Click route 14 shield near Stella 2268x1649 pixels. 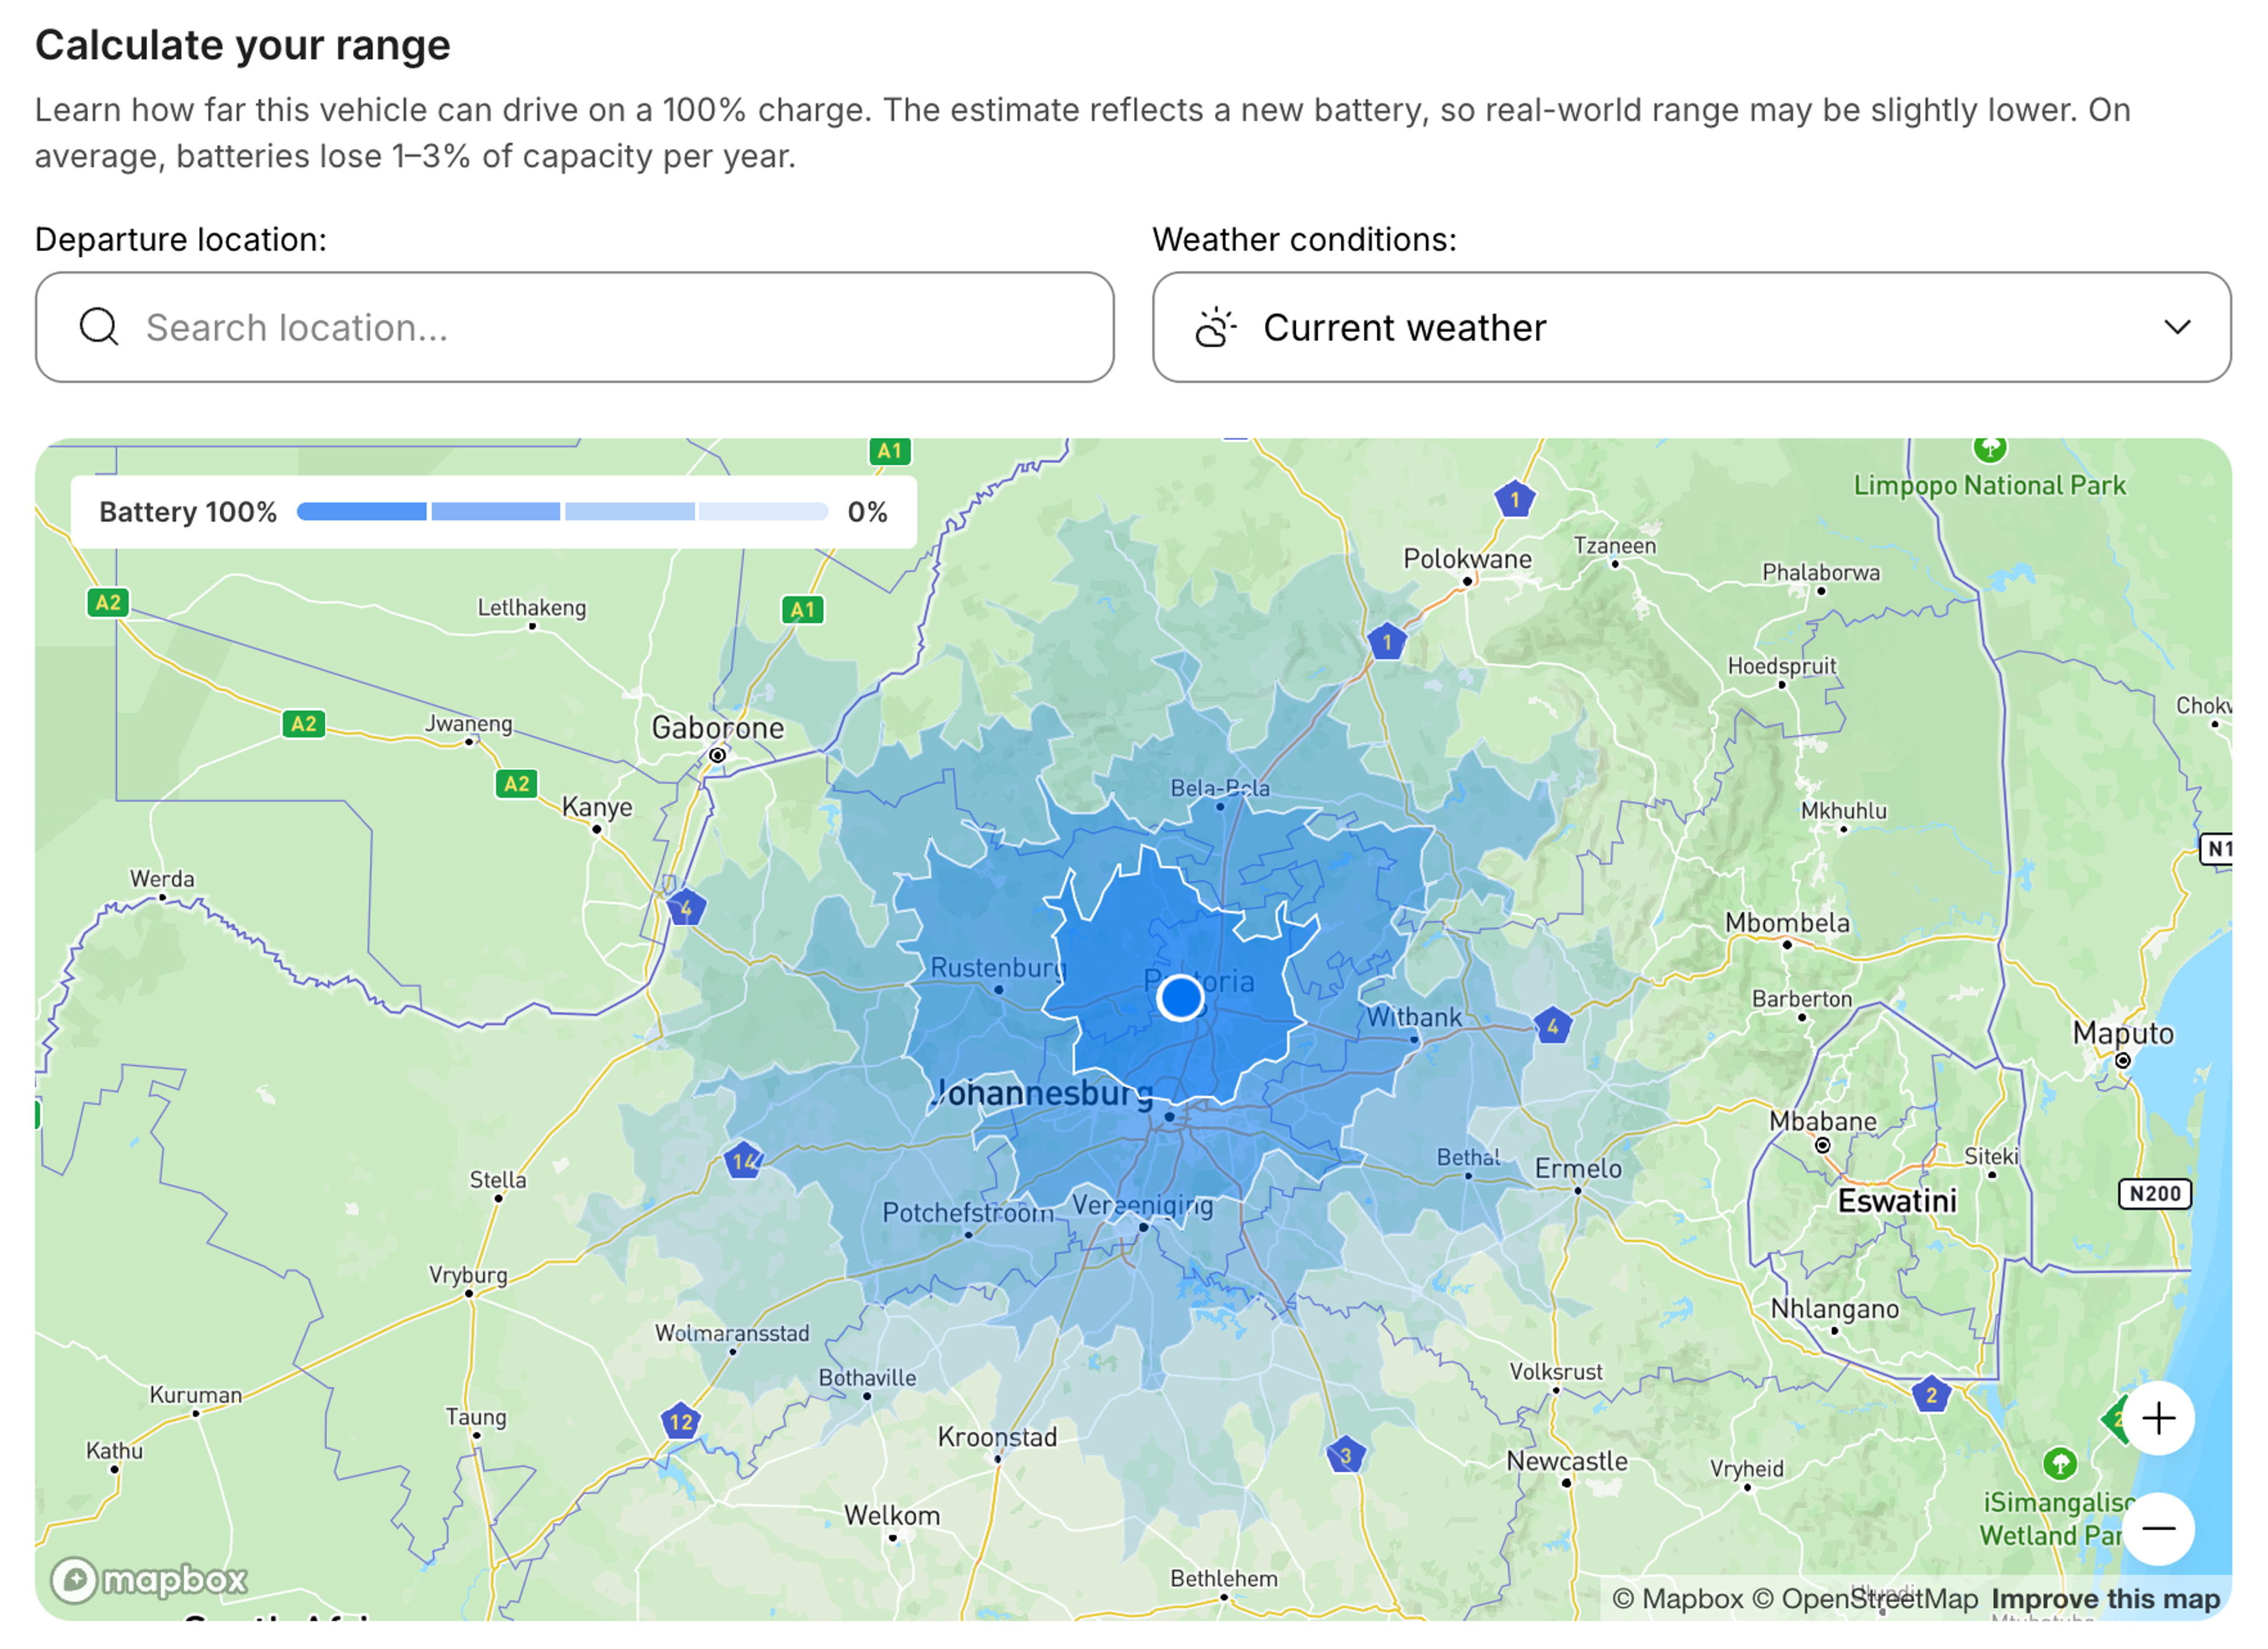[743, 1160]
